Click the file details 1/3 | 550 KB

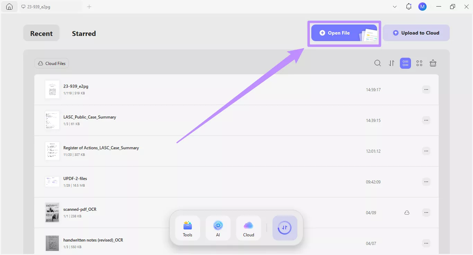click(72, 247)
